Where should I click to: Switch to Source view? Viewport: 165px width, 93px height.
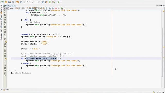[x=6, y=9]
